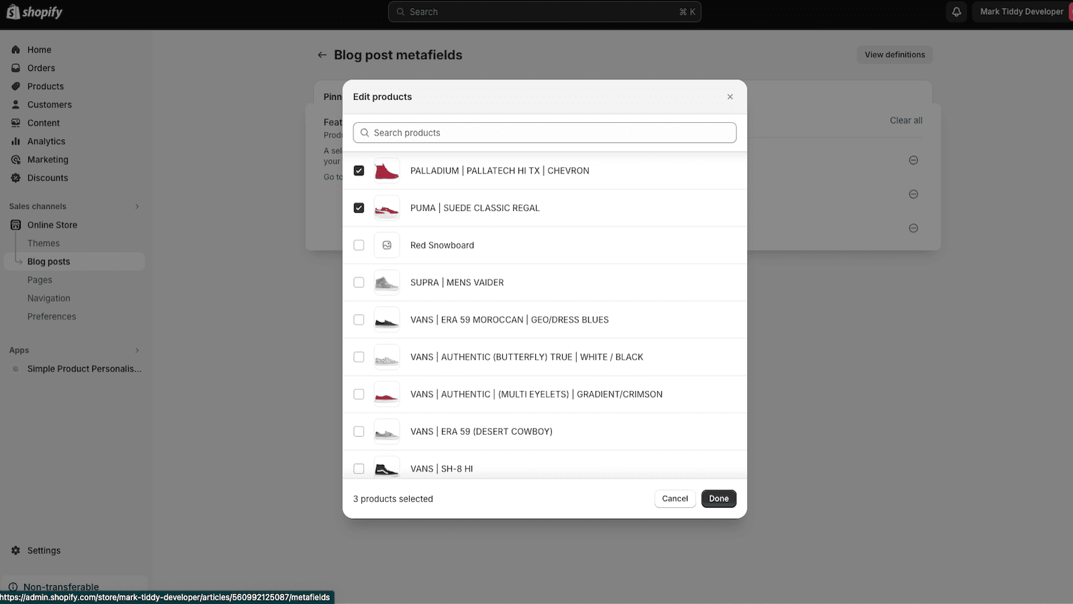
Task: Click the Shopify logo
Action: tap(34, 12)
